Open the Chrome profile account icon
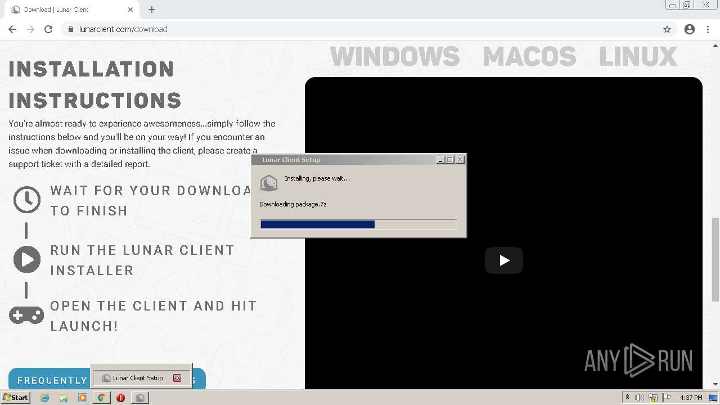Screen dimensions: 720x405 (x=690, y=29)
